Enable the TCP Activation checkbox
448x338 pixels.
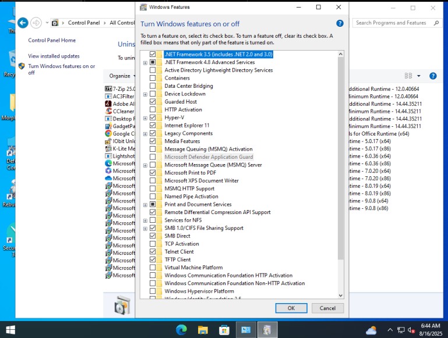(x=153, y=244)
